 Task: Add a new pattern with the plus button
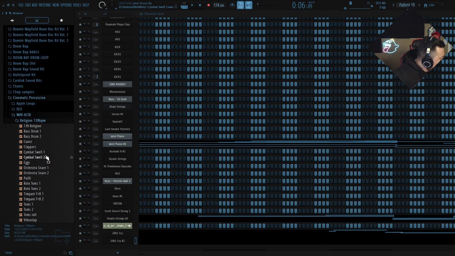coord(419,5)
